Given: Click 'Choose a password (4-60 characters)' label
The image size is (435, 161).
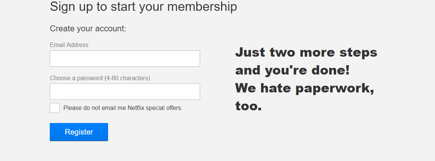Looking at the screenshot, I should 100,78.
